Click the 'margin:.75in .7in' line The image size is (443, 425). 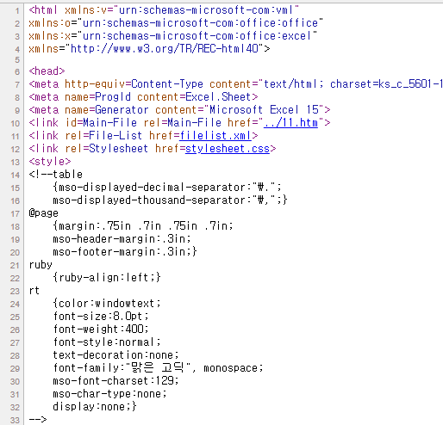[x=143, y=226]
